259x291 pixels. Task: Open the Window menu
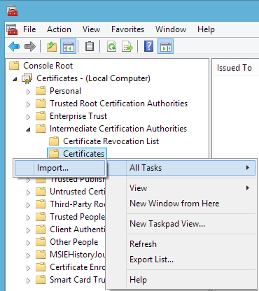(171, 29)
